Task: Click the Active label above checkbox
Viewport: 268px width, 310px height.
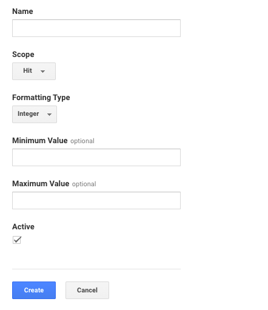Action: pos(23,227)
